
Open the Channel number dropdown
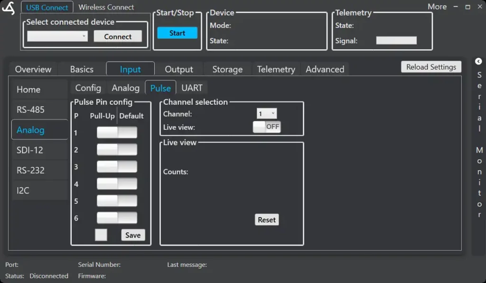266,114
